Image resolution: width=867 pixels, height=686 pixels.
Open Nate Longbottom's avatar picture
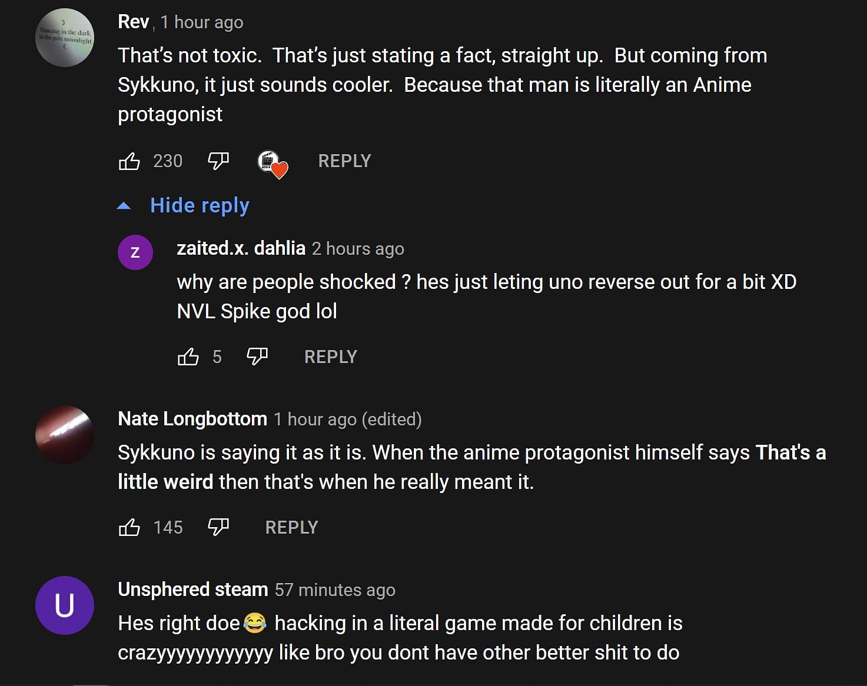click(x=65, y=434)
